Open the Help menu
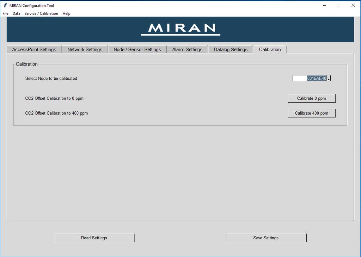The width and height of the screenshot is (361, 257). pyautogui.click(x=66, y=14)
